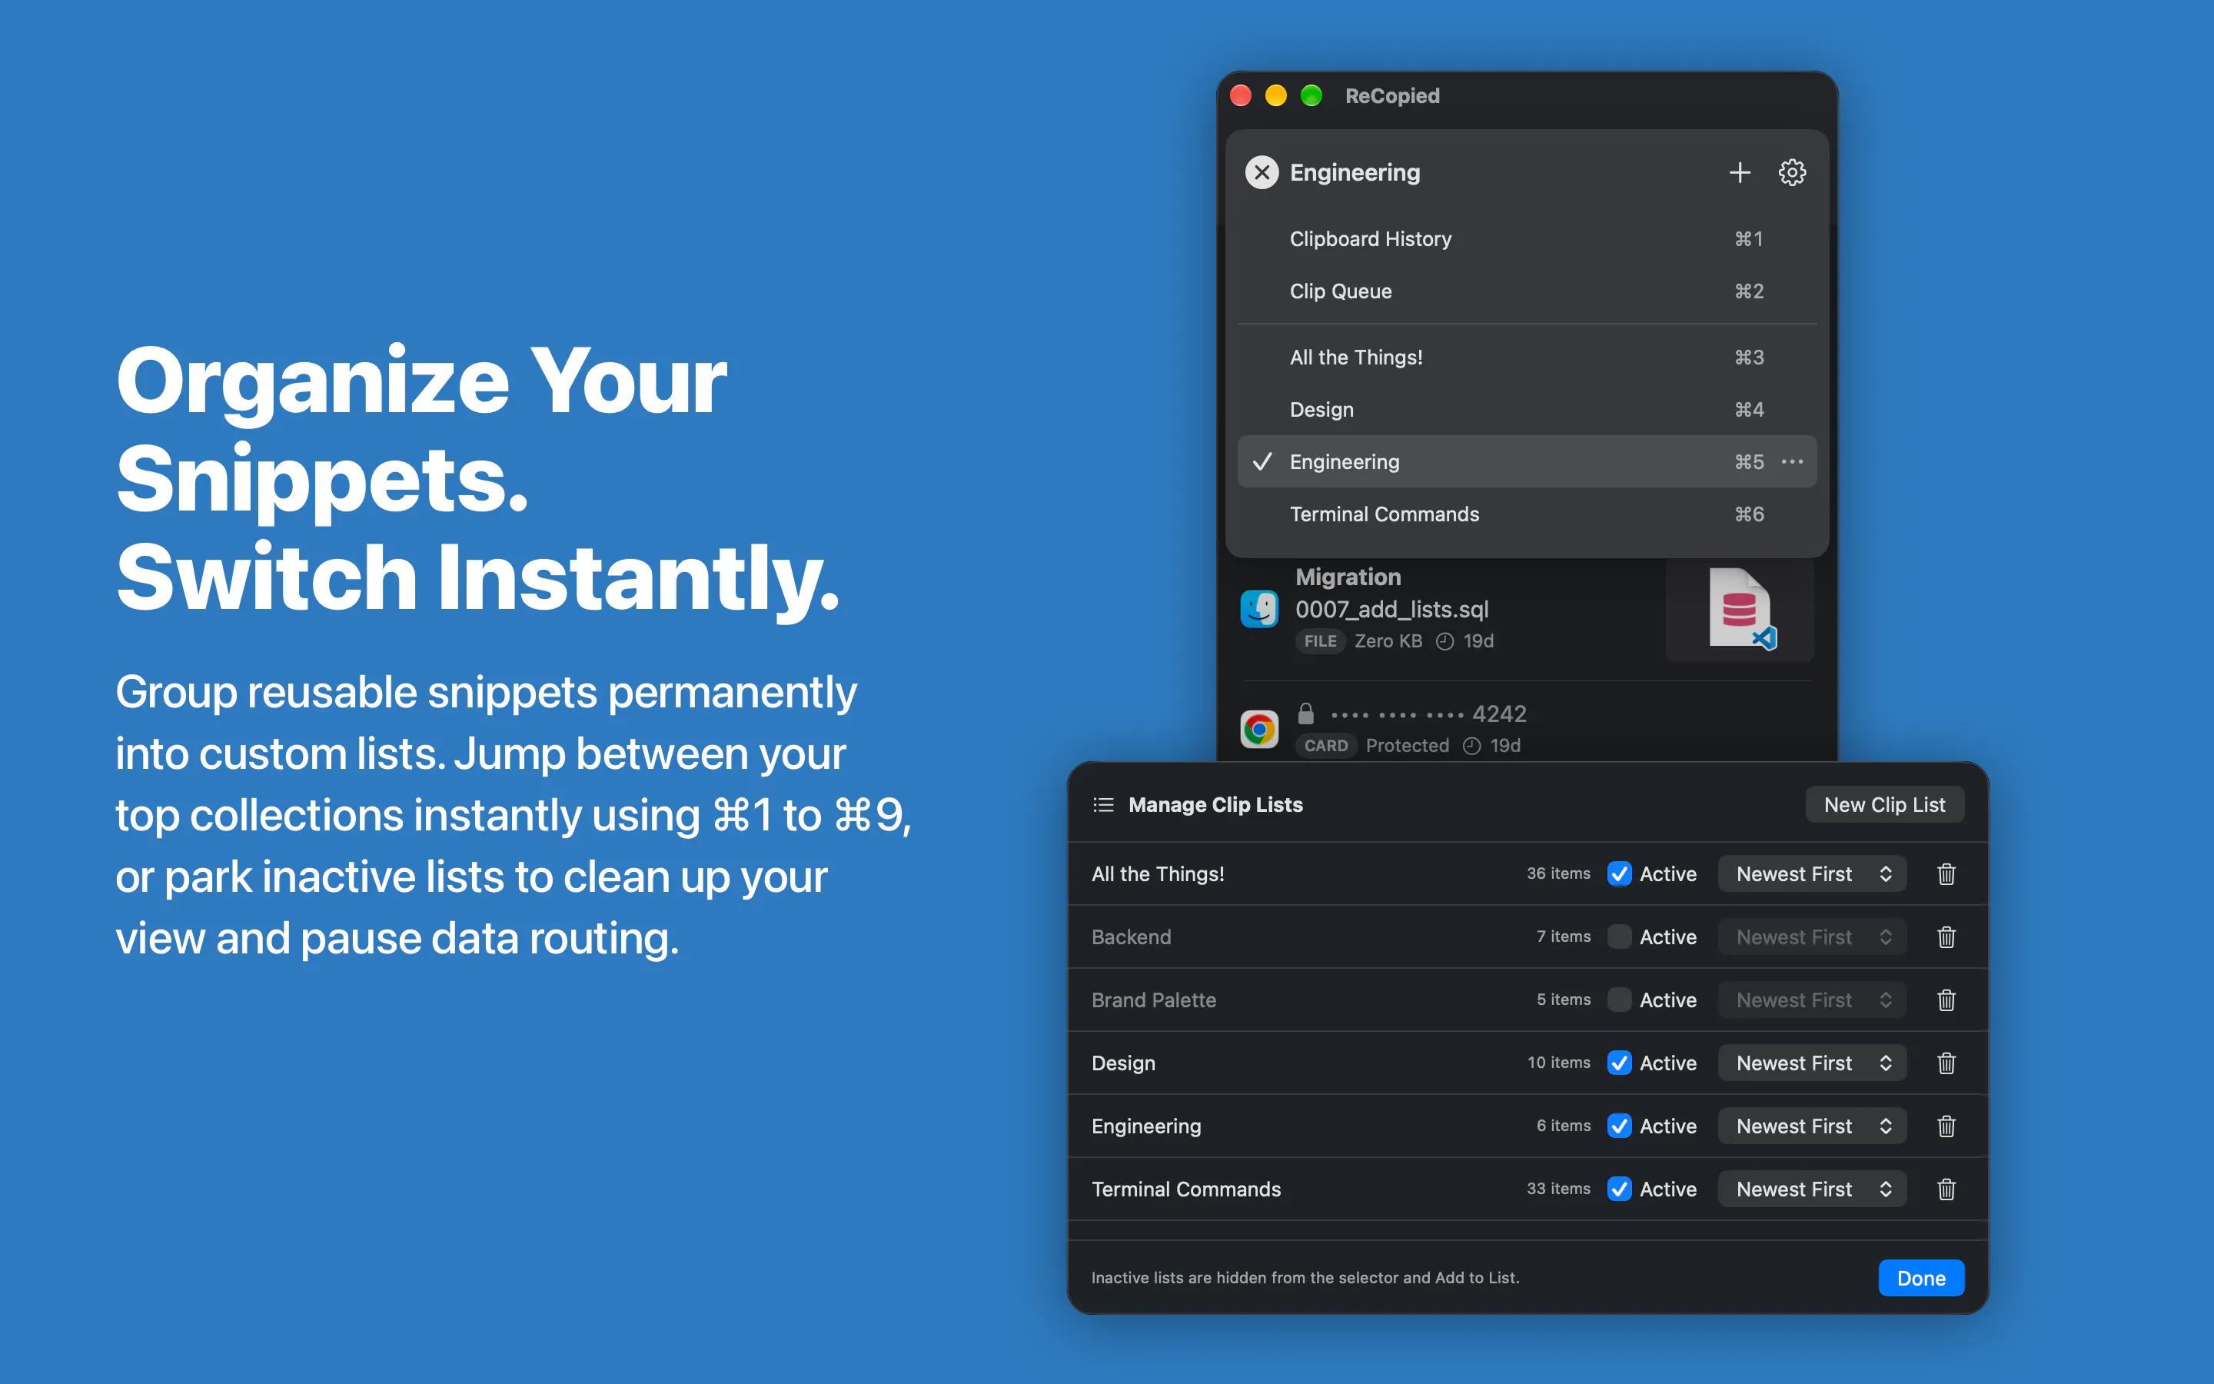The image size is (2214, 1384).
Task: Click the Chrome icon on the card clip
Action: [1259, 730]
